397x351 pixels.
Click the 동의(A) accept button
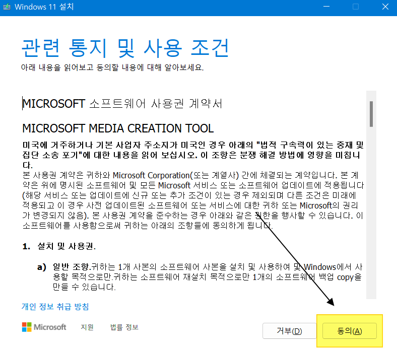pos(350,331)
